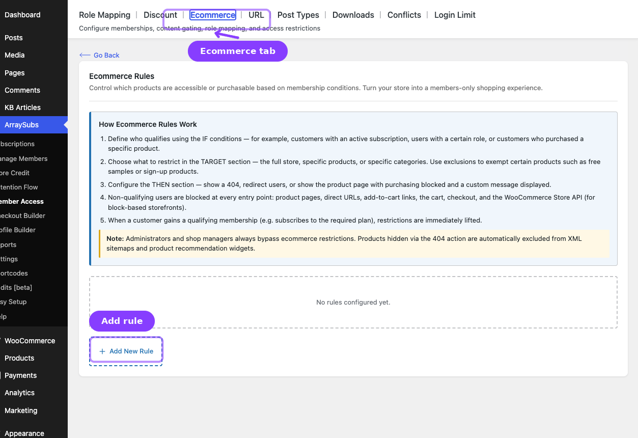
Task: Click the Go Back link
Action: (99, 55)
